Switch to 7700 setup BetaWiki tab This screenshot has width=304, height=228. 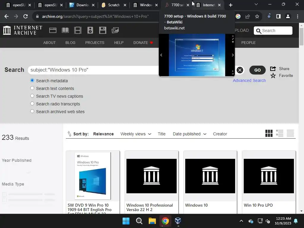tap(177, 5)
